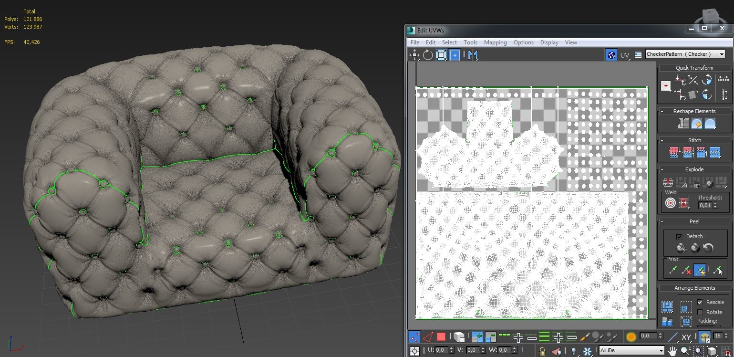
Task: Increase the Weld Threshold spinner
Action: tap(715, 204)
